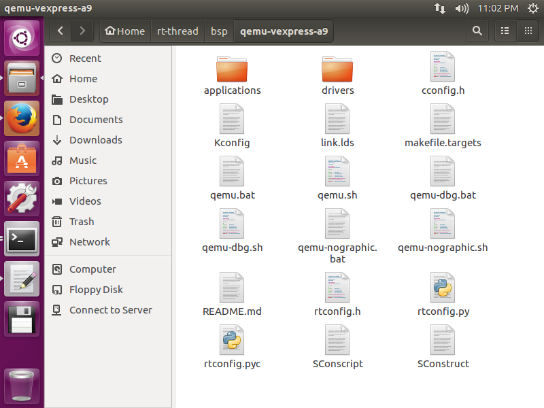Screen dimensions: 544x408
Task: Launch the Terminal from the launcher
Action: click(22, 239)
